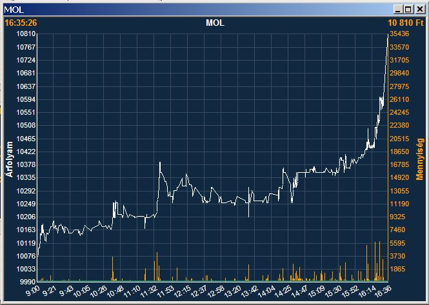Viewport: 429px width, 305px height.
Task: Click volume axis value 24245
Action: click(x=399, y=112)
